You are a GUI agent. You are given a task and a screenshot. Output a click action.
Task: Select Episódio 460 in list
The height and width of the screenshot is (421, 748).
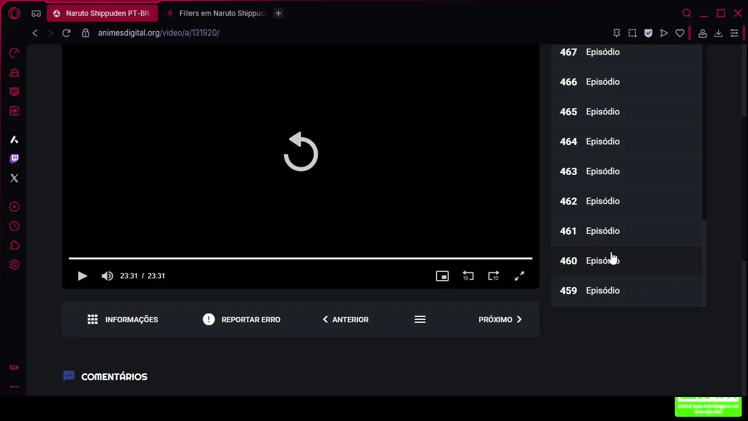point(626,261)
